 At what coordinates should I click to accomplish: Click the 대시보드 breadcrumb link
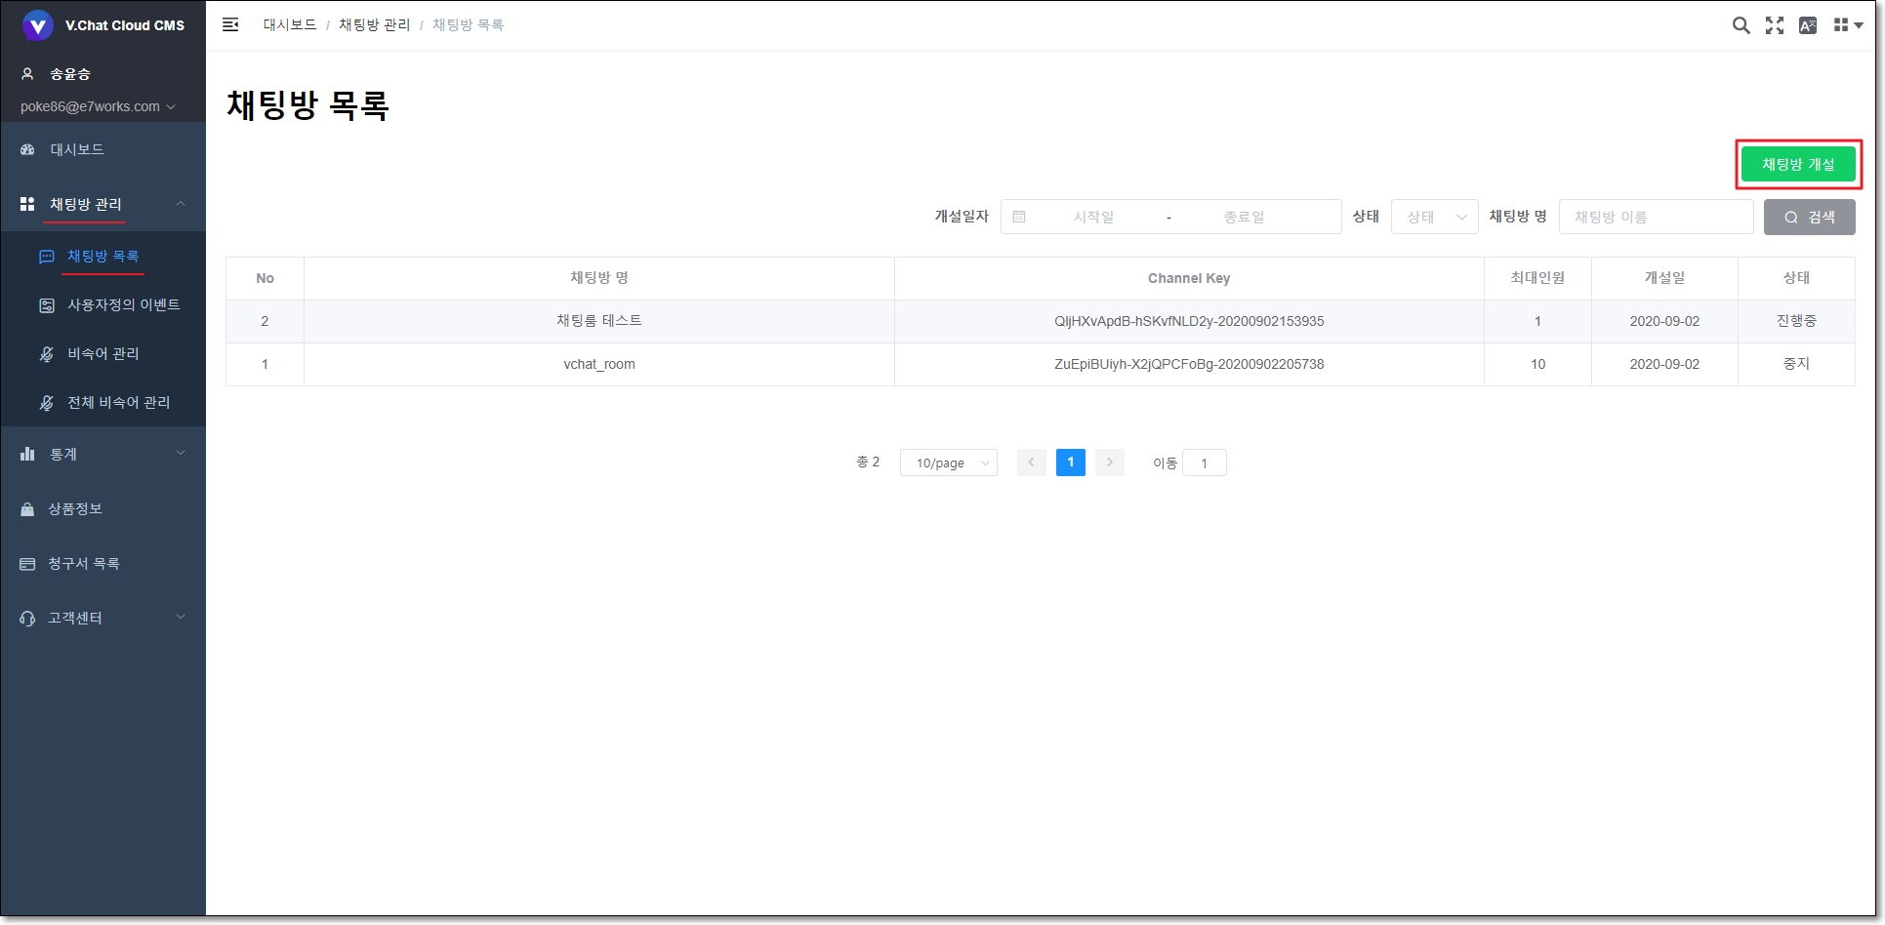click(289, 24)
